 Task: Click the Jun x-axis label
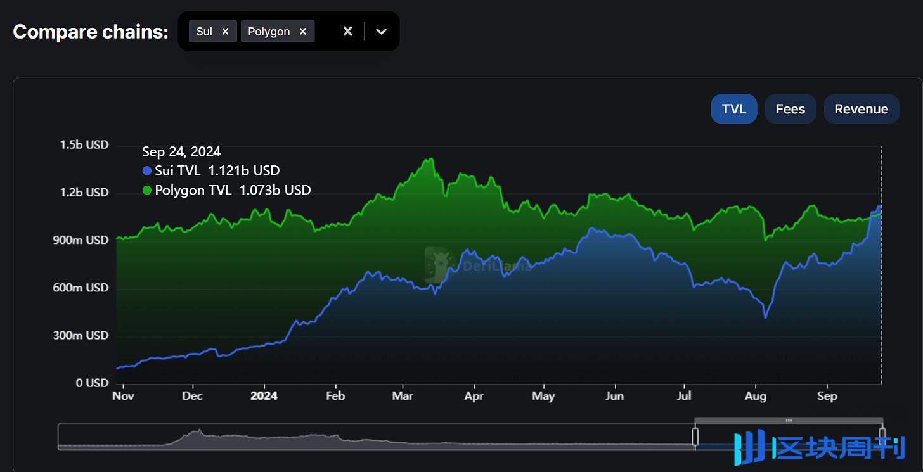click(614, 396)
